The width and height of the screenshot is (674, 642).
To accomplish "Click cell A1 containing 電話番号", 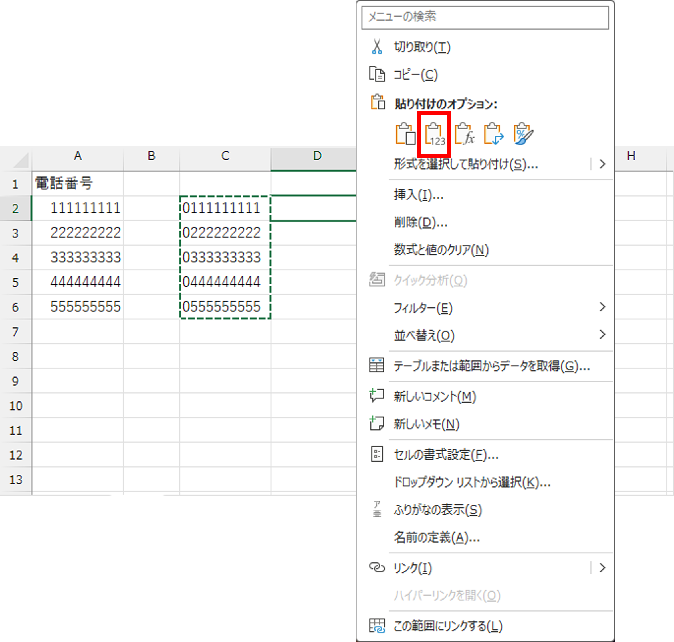I will [x=78, y=184].
